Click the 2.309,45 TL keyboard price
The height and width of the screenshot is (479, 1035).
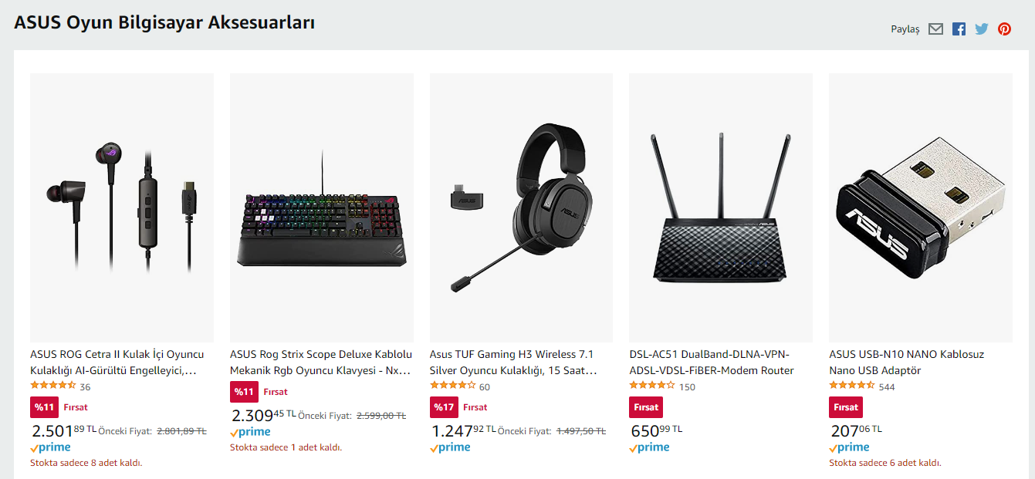(263, 416)
